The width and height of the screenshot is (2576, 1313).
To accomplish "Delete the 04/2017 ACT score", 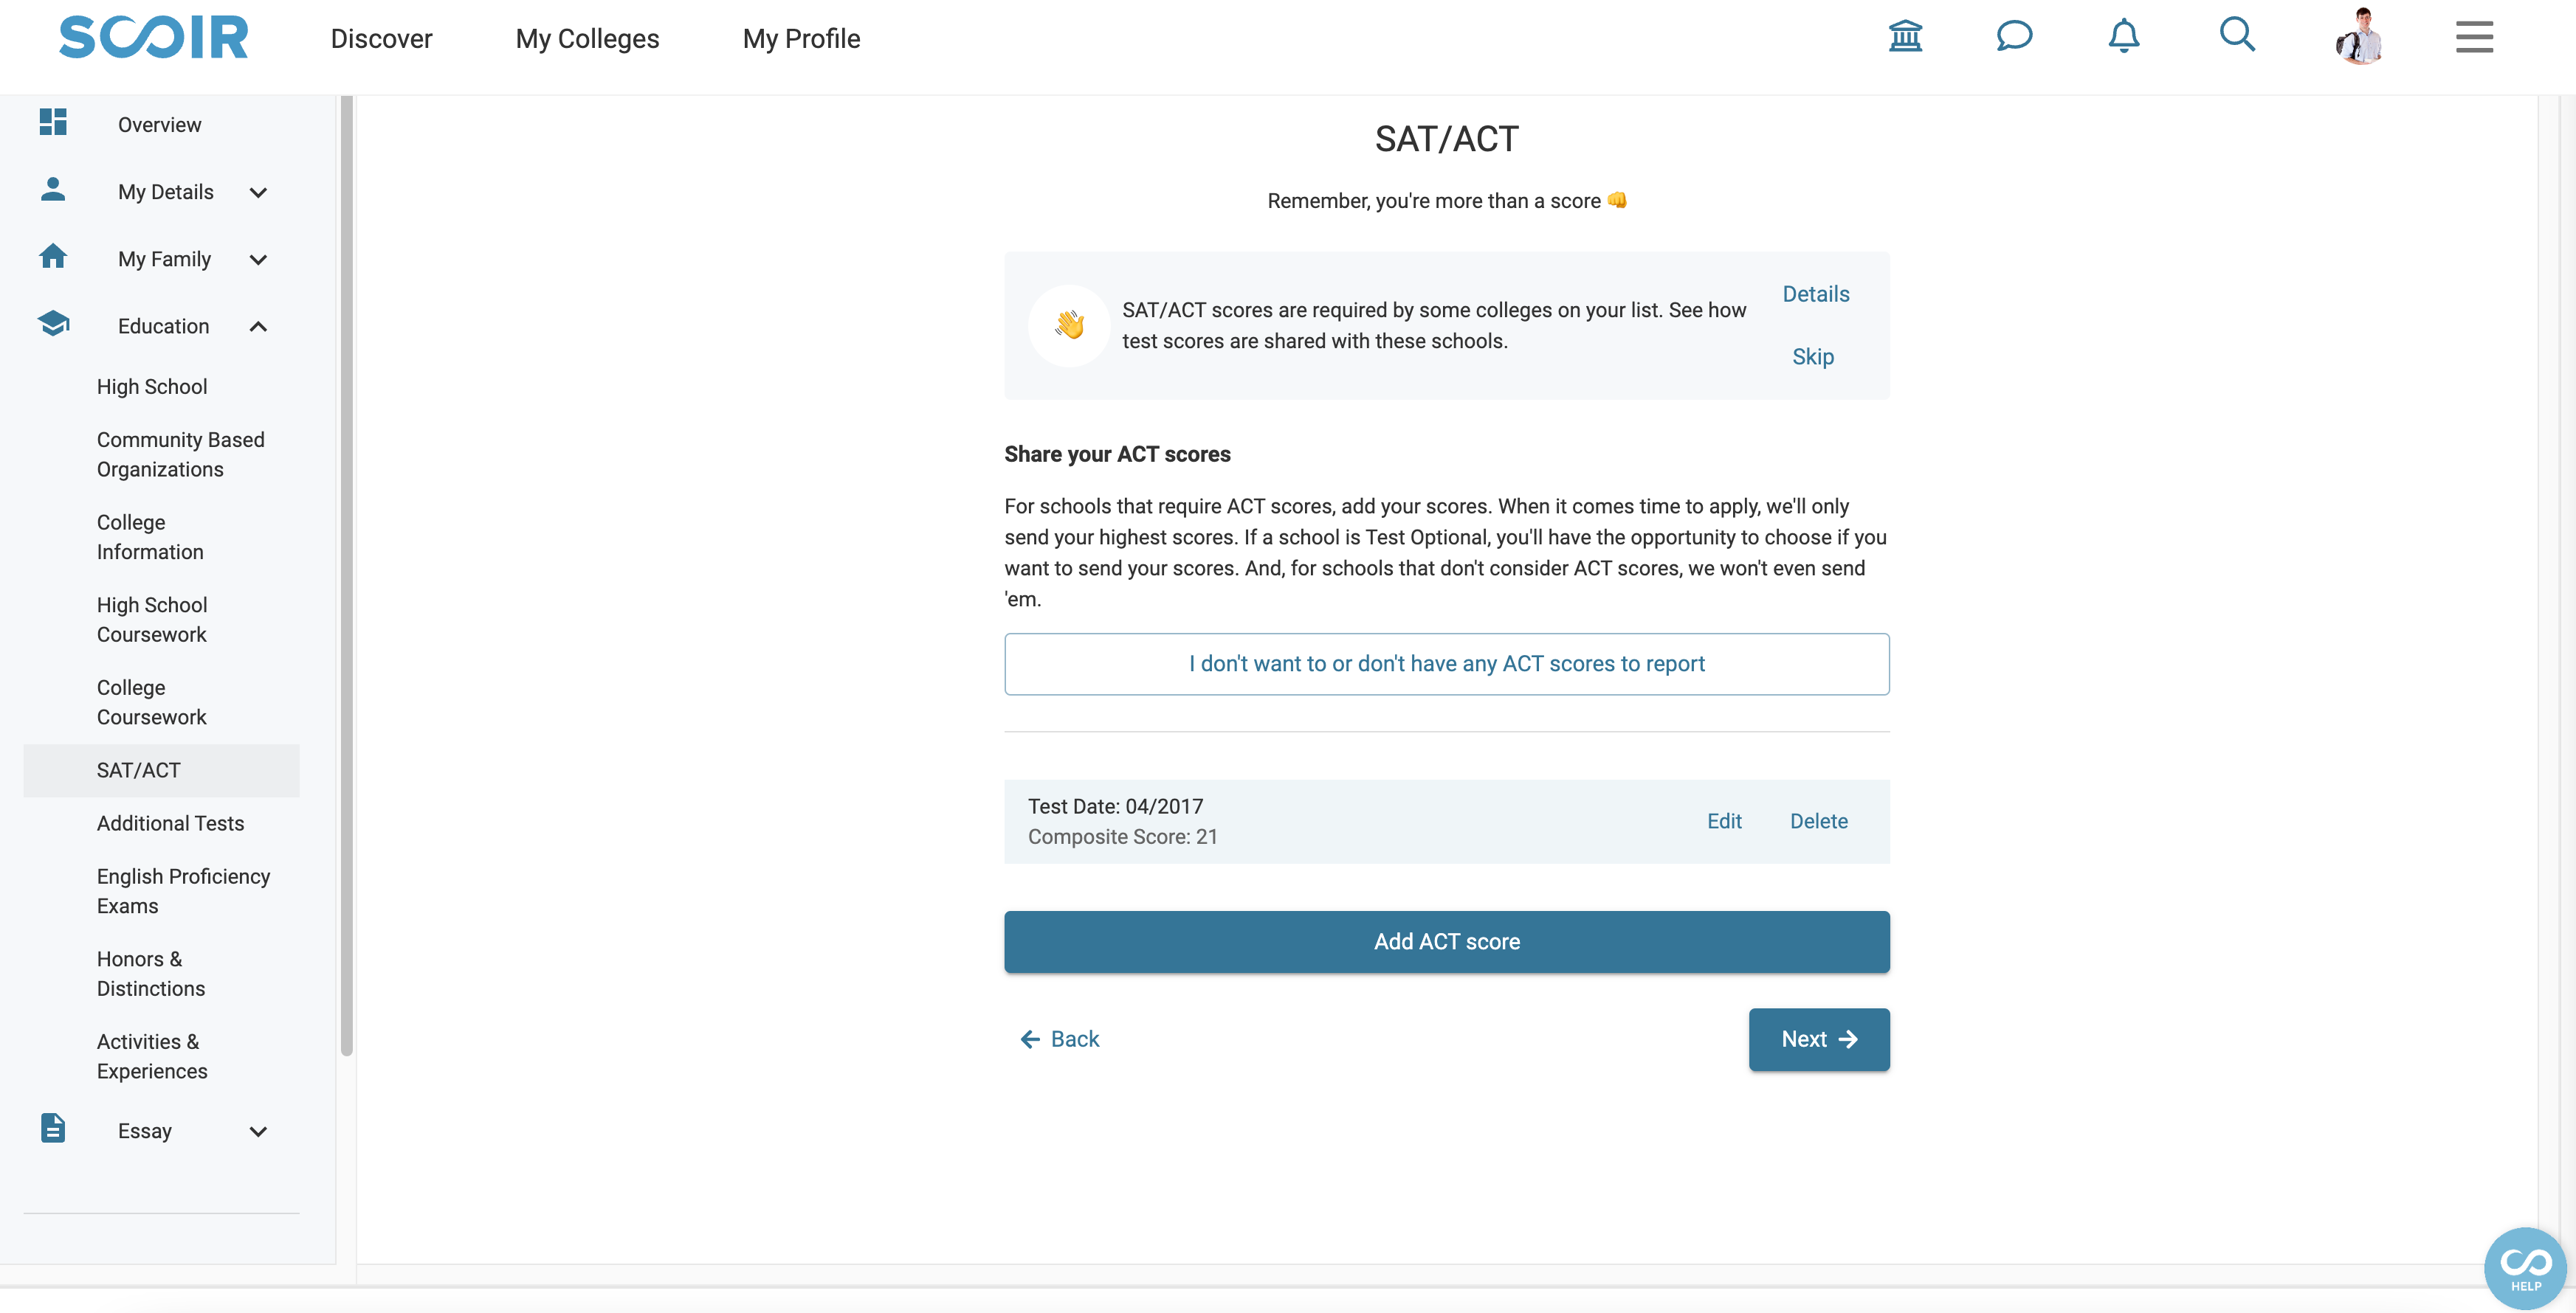I will (1818, 822).
